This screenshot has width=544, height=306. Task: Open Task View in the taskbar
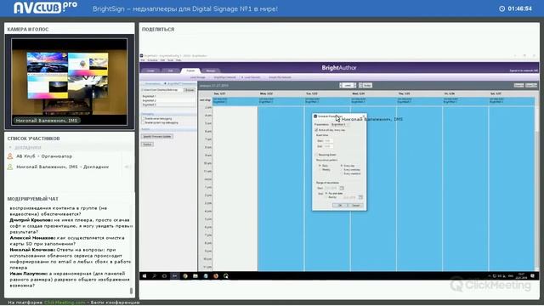pos(164,276)
